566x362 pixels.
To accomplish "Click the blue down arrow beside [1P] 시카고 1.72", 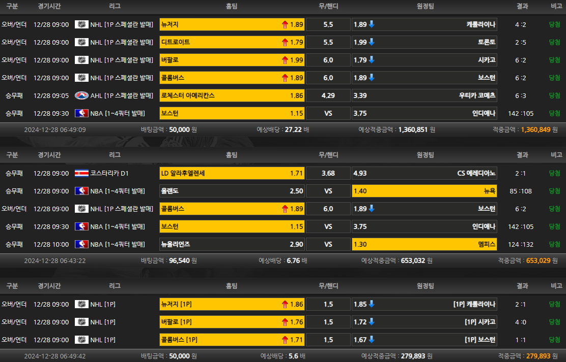I will coord(372,322).
